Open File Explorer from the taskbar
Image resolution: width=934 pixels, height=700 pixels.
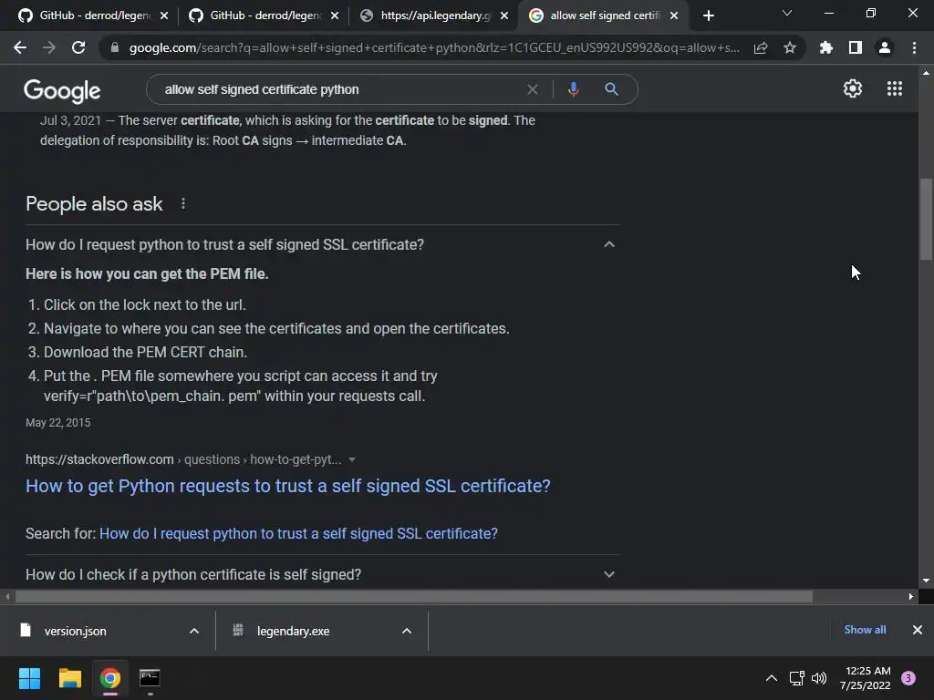pos(69,678)
